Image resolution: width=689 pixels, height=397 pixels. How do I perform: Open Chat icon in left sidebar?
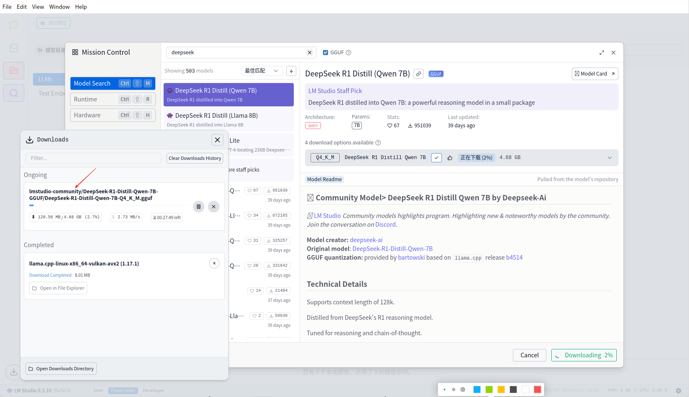click(x=14, y=25)
